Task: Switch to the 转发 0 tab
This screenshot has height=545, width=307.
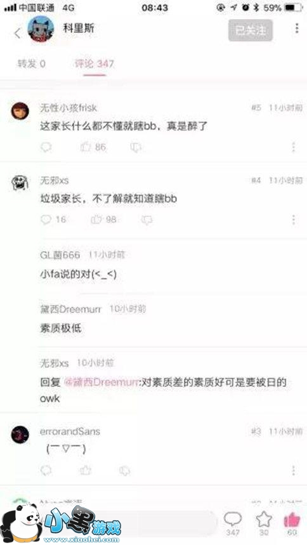Action: coord(32,63)
